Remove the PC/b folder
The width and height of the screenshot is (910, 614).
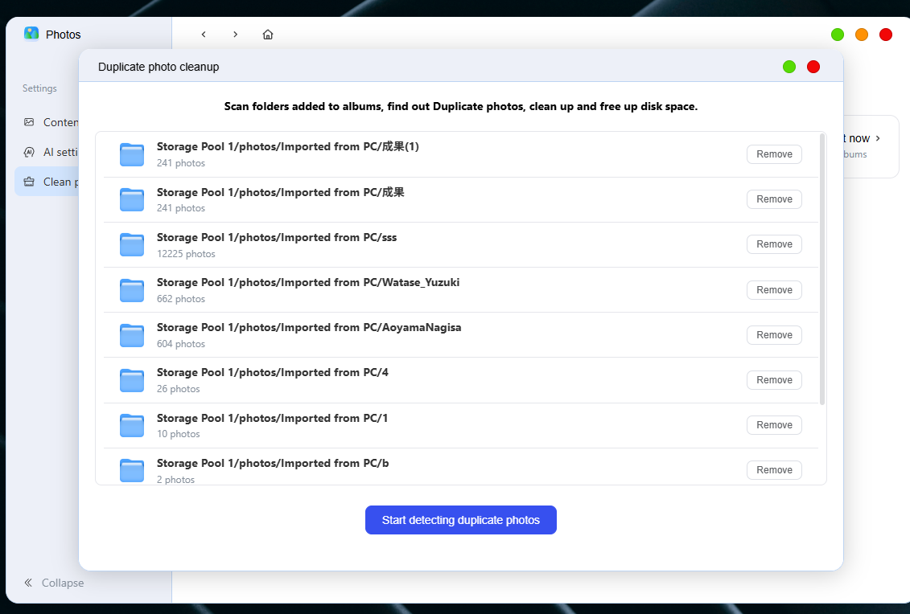(774, 470)
